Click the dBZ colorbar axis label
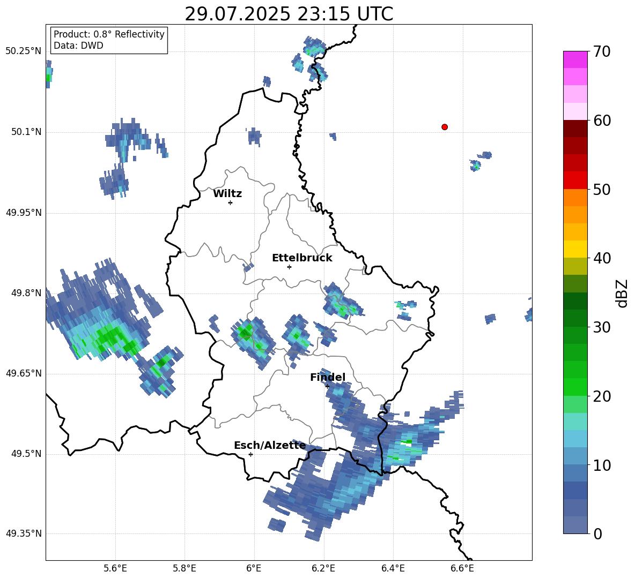The height and width of the screenshot is (579, 635). [x=622, y=293]
